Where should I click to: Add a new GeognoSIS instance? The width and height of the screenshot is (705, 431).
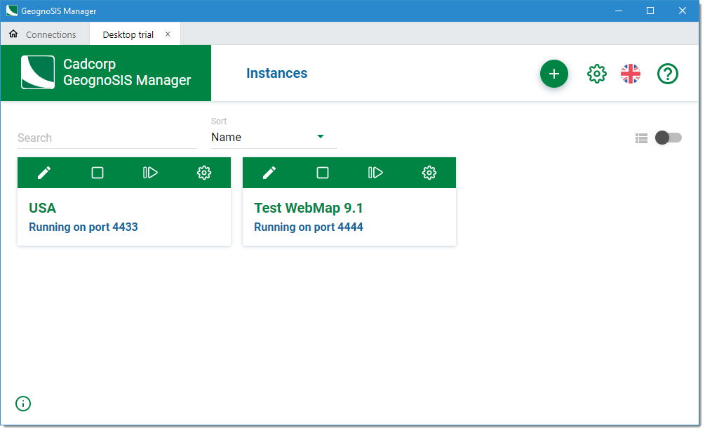click(553, 73)
